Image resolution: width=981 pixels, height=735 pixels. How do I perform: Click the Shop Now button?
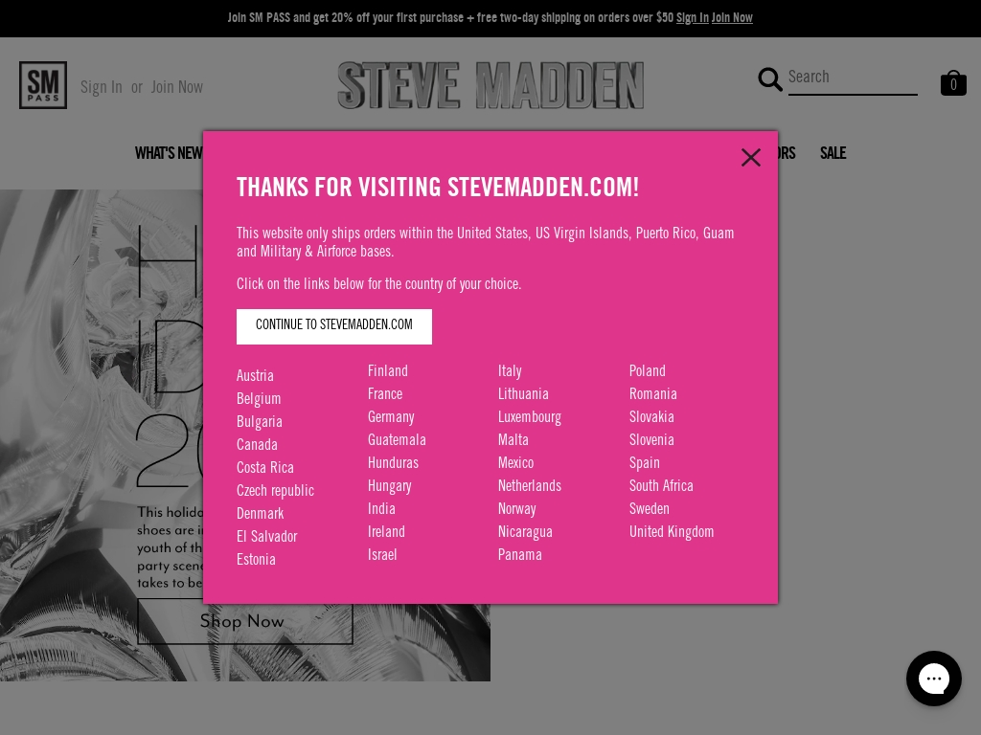(x=242, y=622)
